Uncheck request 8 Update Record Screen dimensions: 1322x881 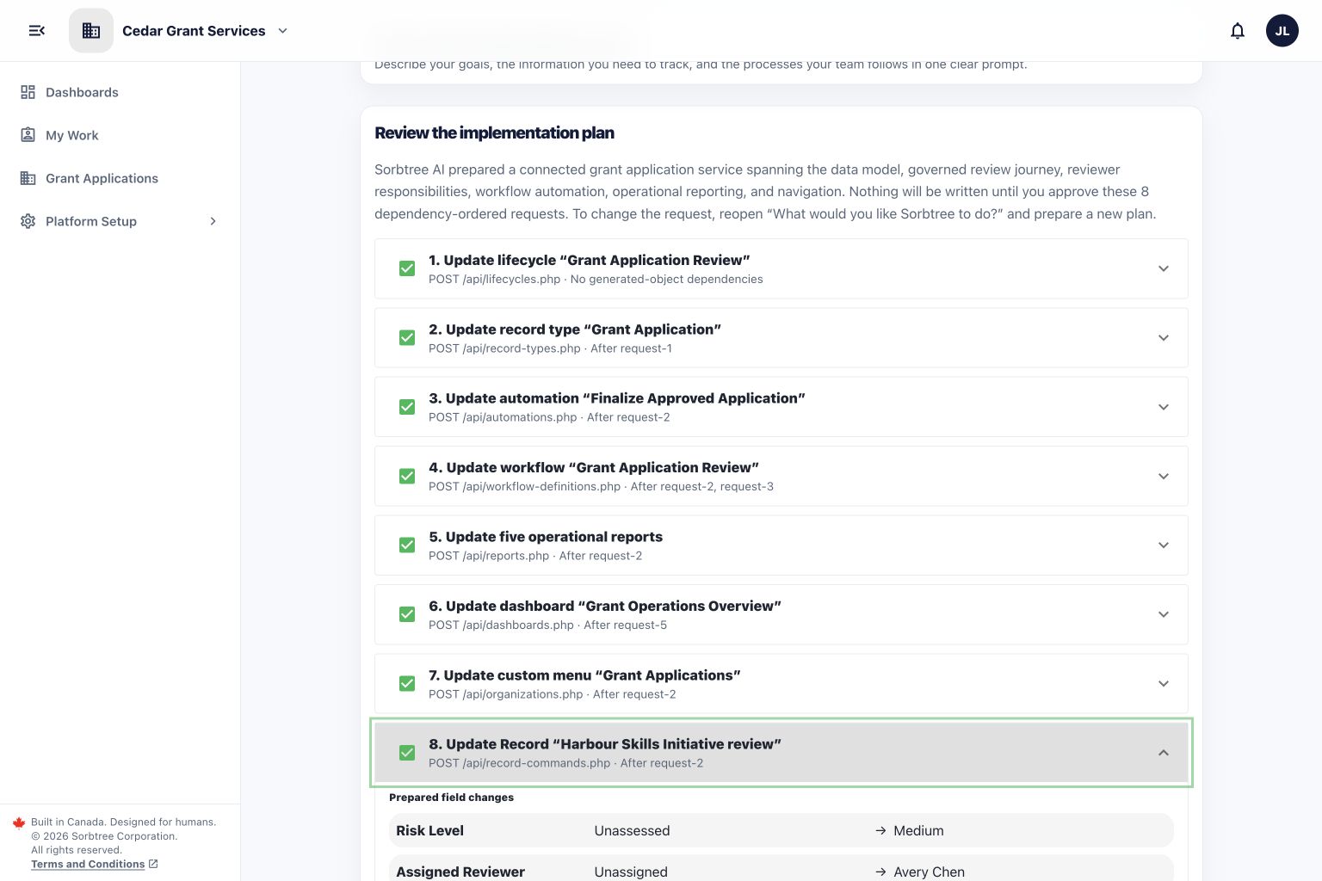pos(407,753)
